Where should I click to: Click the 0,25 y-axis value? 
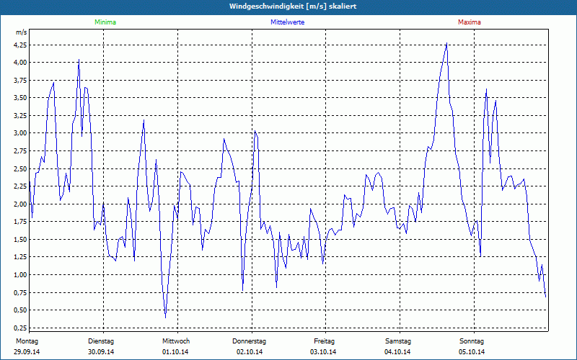tap(21, 328)
